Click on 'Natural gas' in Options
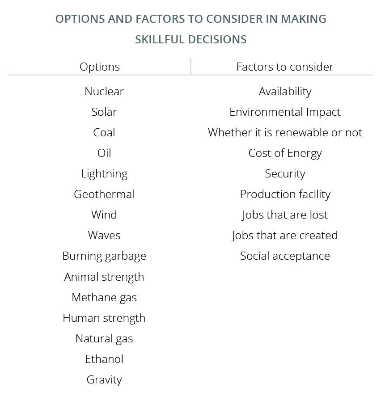This screenshot has width=381, height=396. (104, 339)
